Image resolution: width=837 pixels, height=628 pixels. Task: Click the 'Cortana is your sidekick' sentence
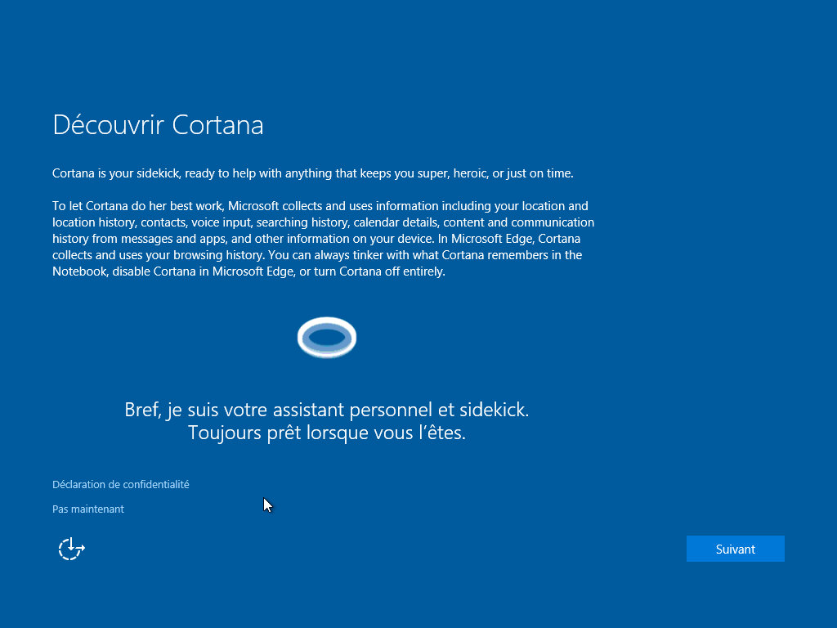tap(313, 173)
